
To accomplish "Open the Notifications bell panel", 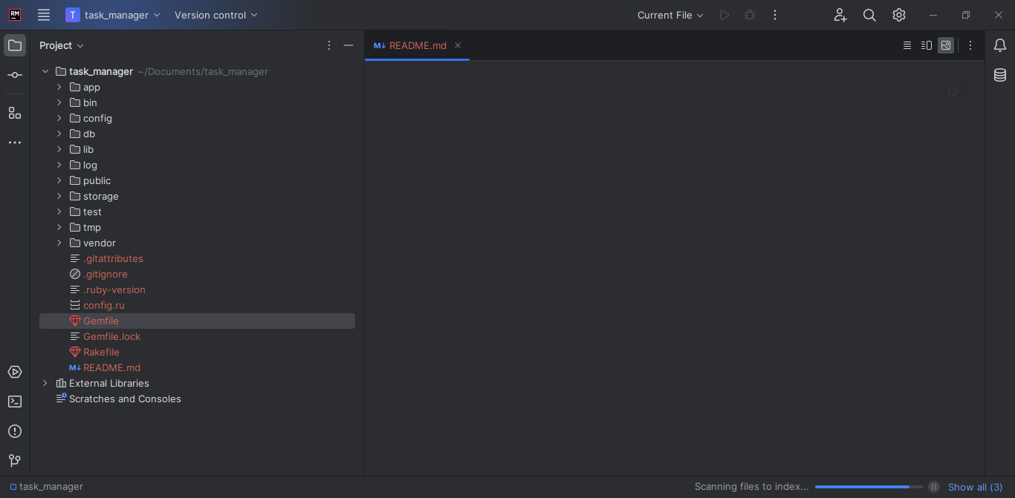I will click(x=1000, y=45).
